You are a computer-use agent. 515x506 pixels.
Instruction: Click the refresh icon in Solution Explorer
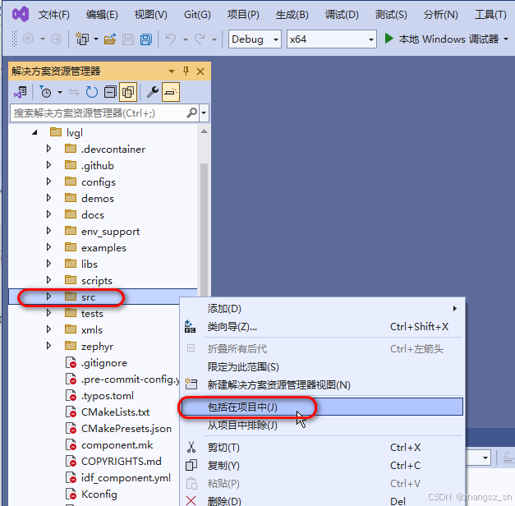[92, 92]
